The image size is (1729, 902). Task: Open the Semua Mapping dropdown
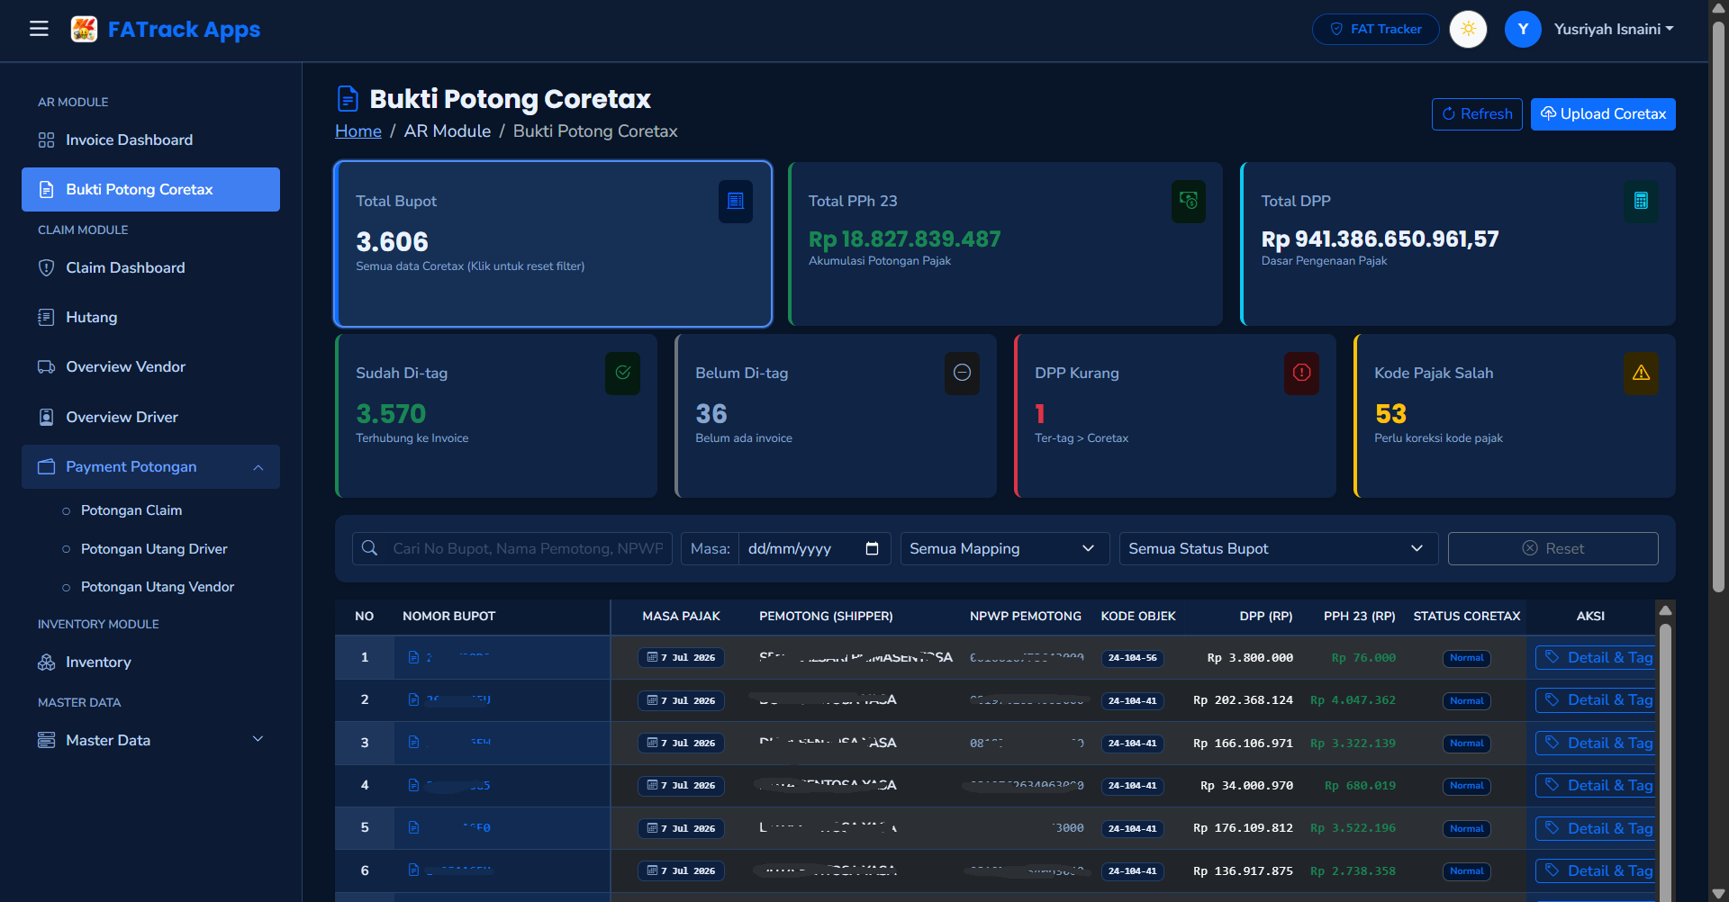point(1005,549)
